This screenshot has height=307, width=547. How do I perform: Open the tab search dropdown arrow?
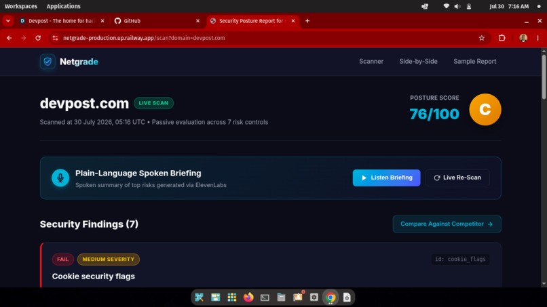coord(7,21)
